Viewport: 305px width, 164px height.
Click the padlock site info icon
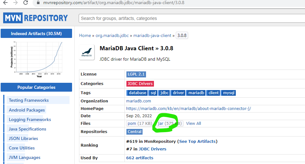point(38,3)
